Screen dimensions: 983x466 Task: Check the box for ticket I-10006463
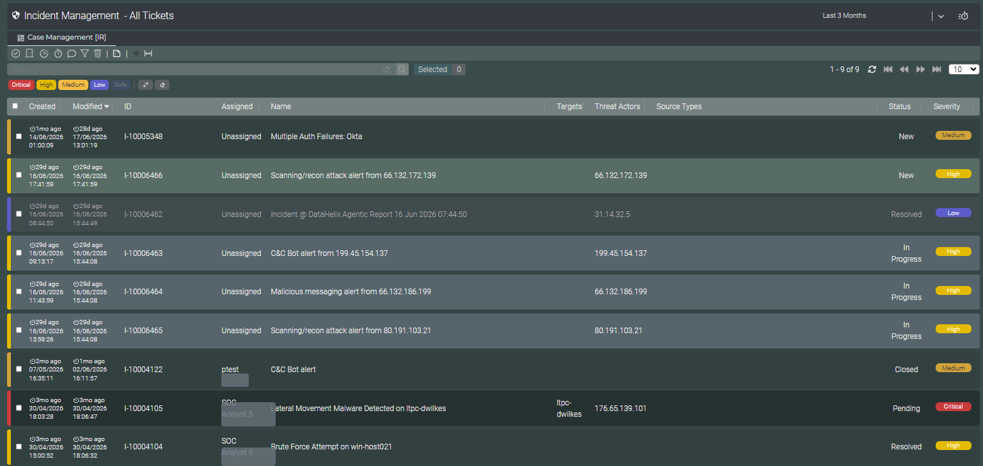(19, 253)
